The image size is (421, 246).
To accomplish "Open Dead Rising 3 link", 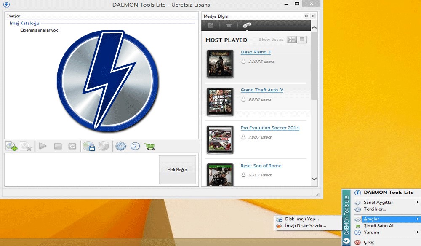I will [x=256, y=52].
